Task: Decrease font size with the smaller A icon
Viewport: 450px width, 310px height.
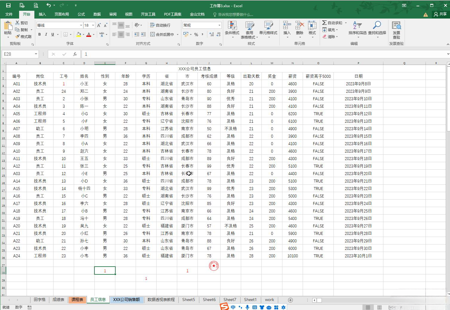Action: (x=105, y=25)
